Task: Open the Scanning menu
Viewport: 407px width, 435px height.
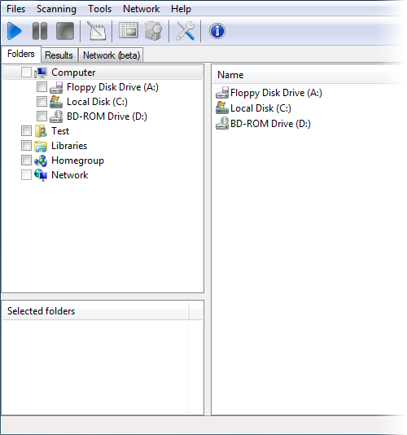Action: tap(56, 9)
